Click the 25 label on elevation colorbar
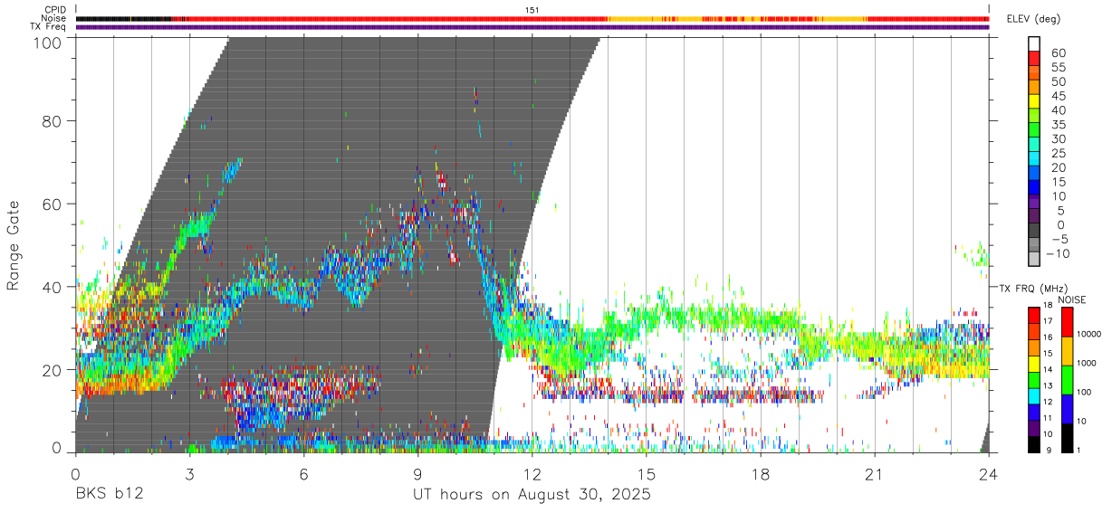 pyautogui.click(x=1057, y=153)
